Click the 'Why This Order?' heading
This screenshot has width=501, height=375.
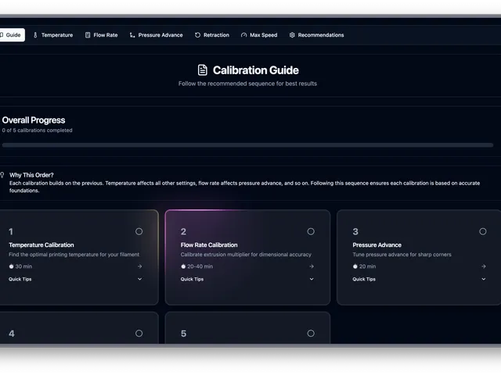pyautogui.click(x=31, y=175)
